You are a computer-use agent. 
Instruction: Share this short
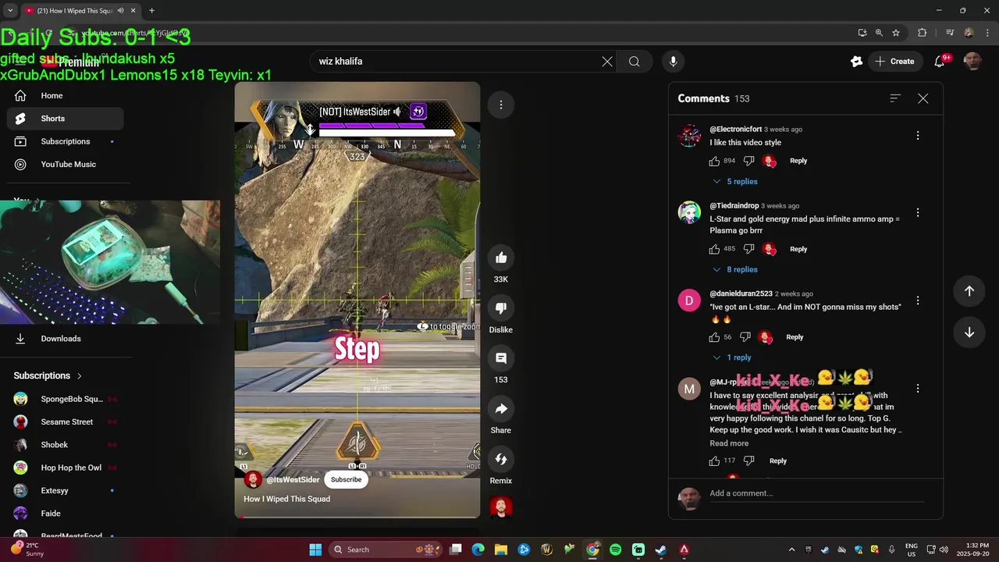tap(501, 408)
